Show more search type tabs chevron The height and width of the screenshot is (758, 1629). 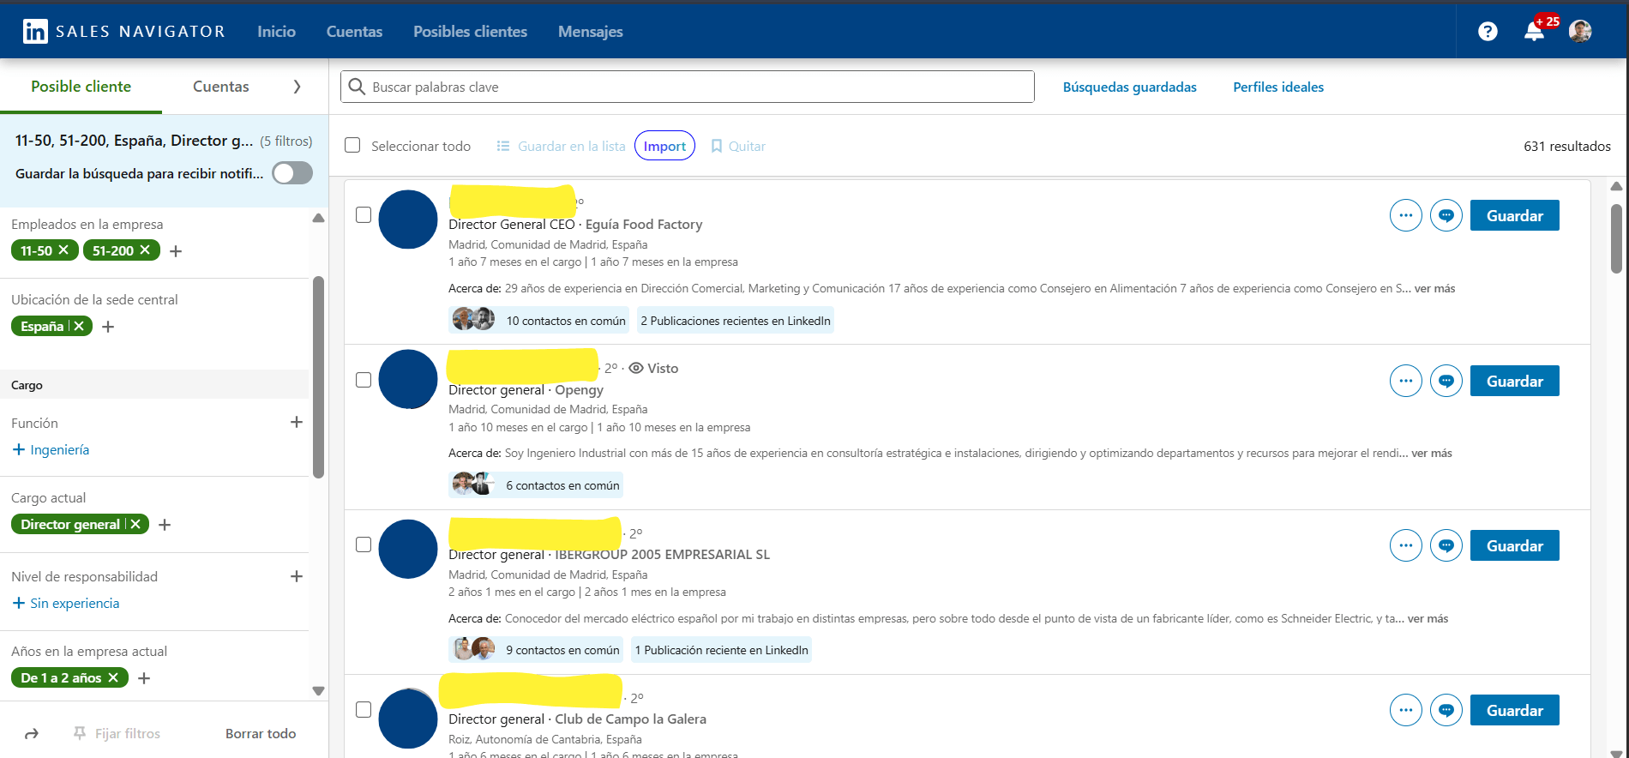(297, 87)
